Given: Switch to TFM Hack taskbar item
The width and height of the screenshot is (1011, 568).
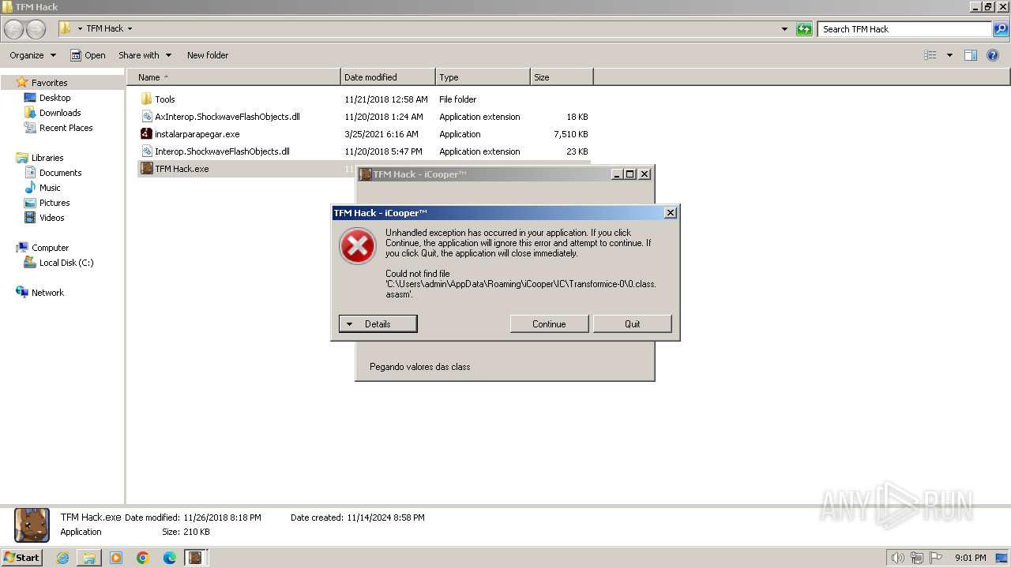Looking at the screenshot, I should click(x=195, y=558).
